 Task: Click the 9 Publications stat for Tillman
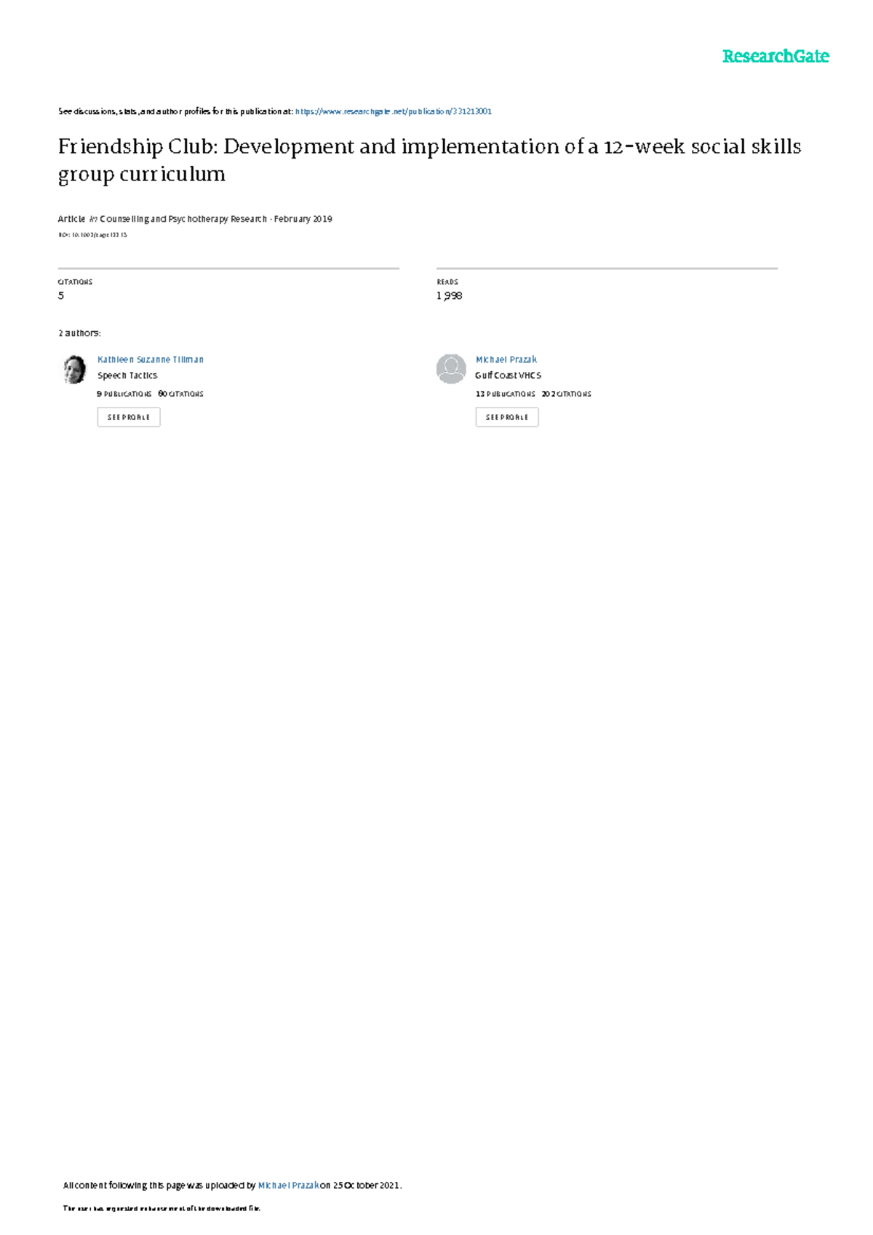click(124, 394)
